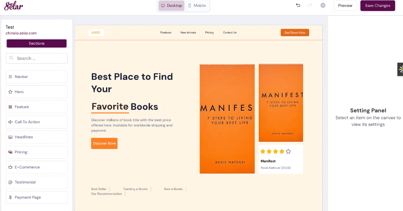Switch to Mobile view
Screen dimensions: 403x211
pyautogui.click(x=197, y=6)
